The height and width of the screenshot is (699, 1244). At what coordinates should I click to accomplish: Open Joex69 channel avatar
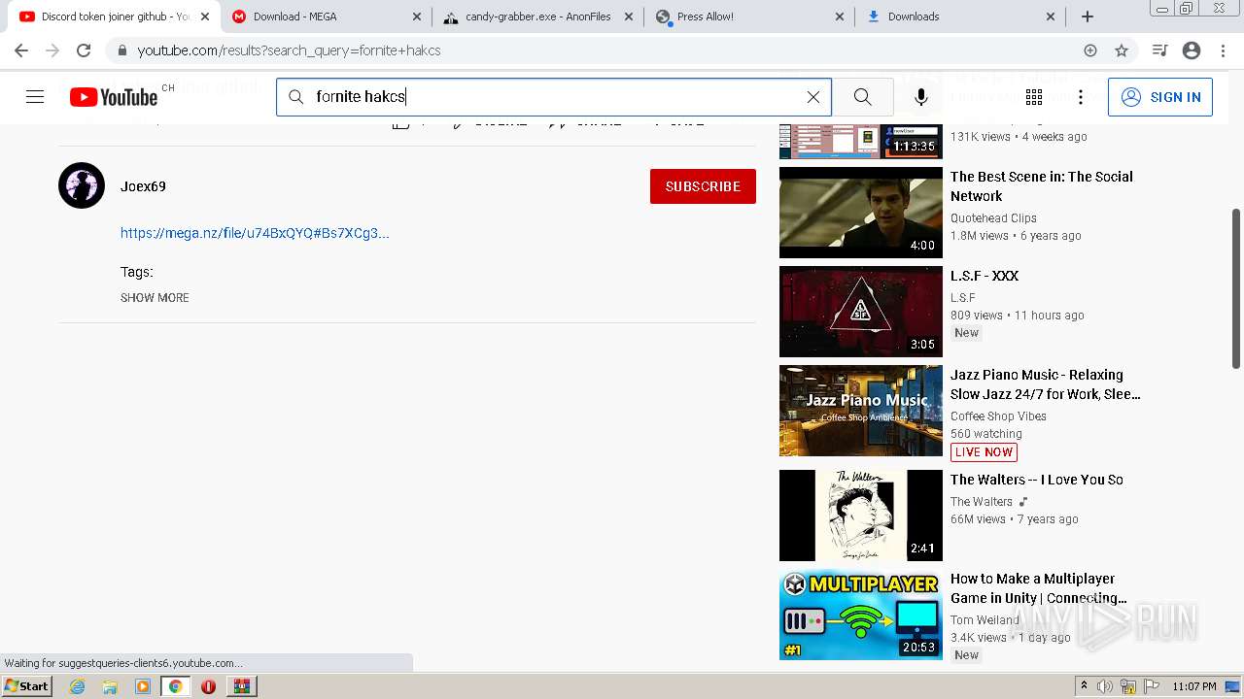coord(82,185)
